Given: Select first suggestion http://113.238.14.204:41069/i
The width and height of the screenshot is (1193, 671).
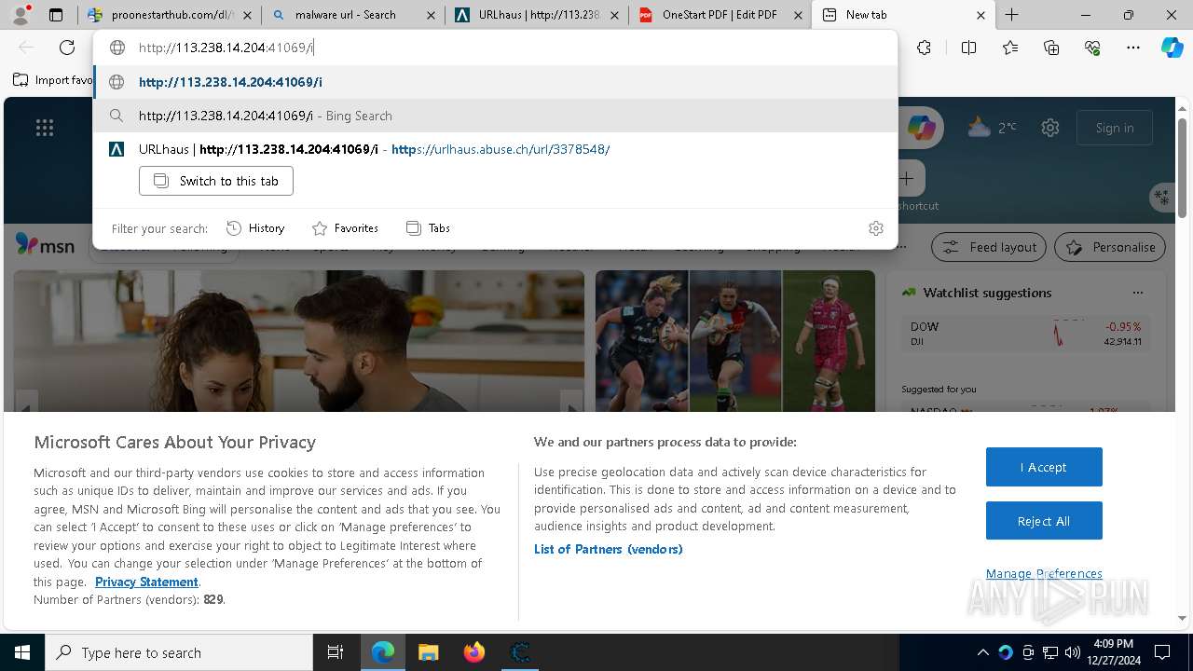Looking at the screenshot, I should point(494,82).
